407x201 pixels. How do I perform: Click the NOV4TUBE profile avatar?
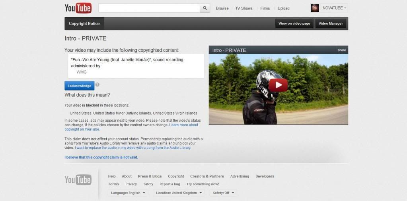pyautogui.click(x=315, y=8)
